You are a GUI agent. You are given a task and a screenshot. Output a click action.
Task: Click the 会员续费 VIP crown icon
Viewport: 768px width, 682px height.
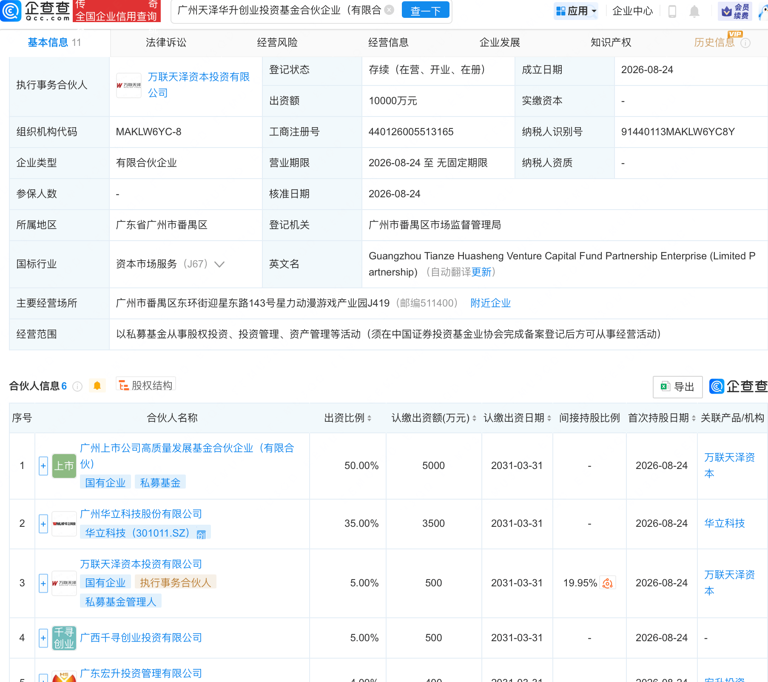click(735, 11)
